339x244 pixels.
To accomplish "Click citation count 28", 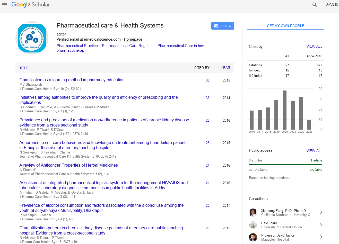I will pos(208,120).
